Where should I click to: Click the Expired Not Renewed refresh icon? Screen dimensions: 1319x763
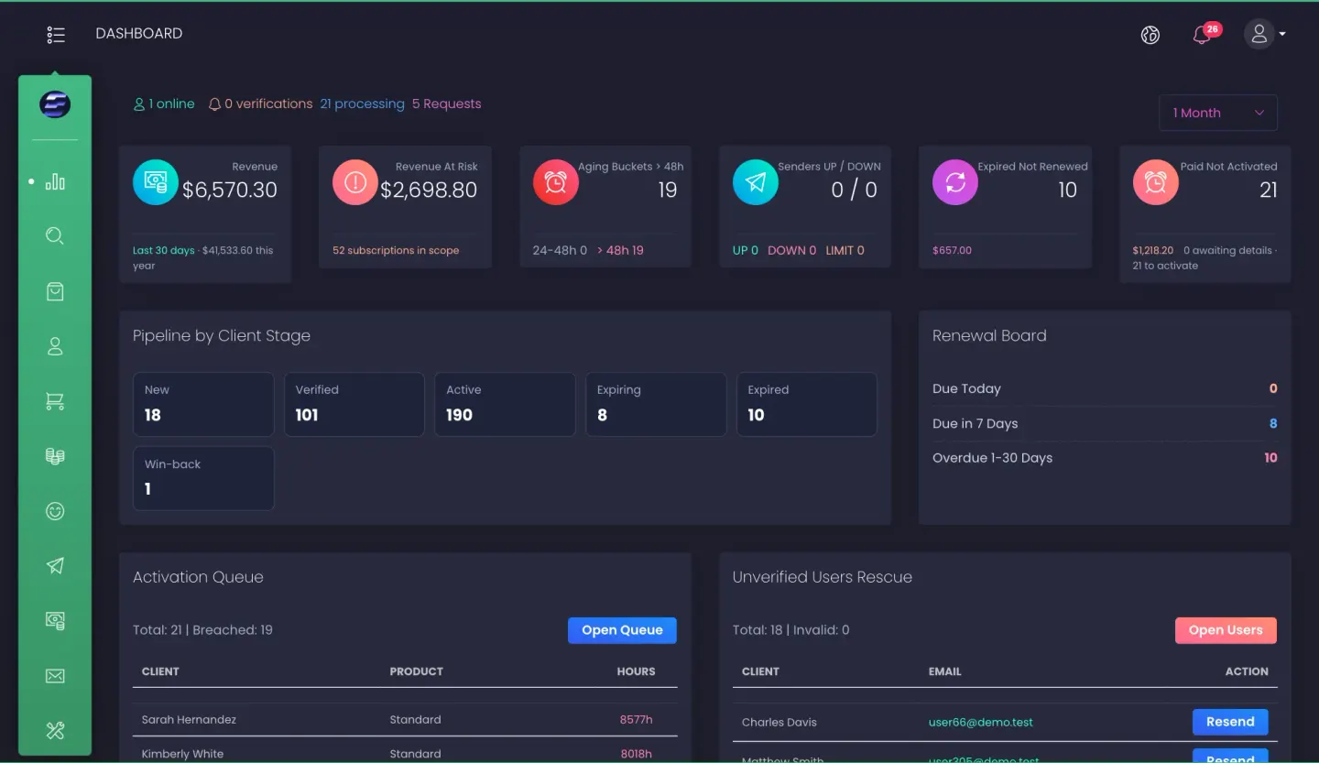click(955, 182)
